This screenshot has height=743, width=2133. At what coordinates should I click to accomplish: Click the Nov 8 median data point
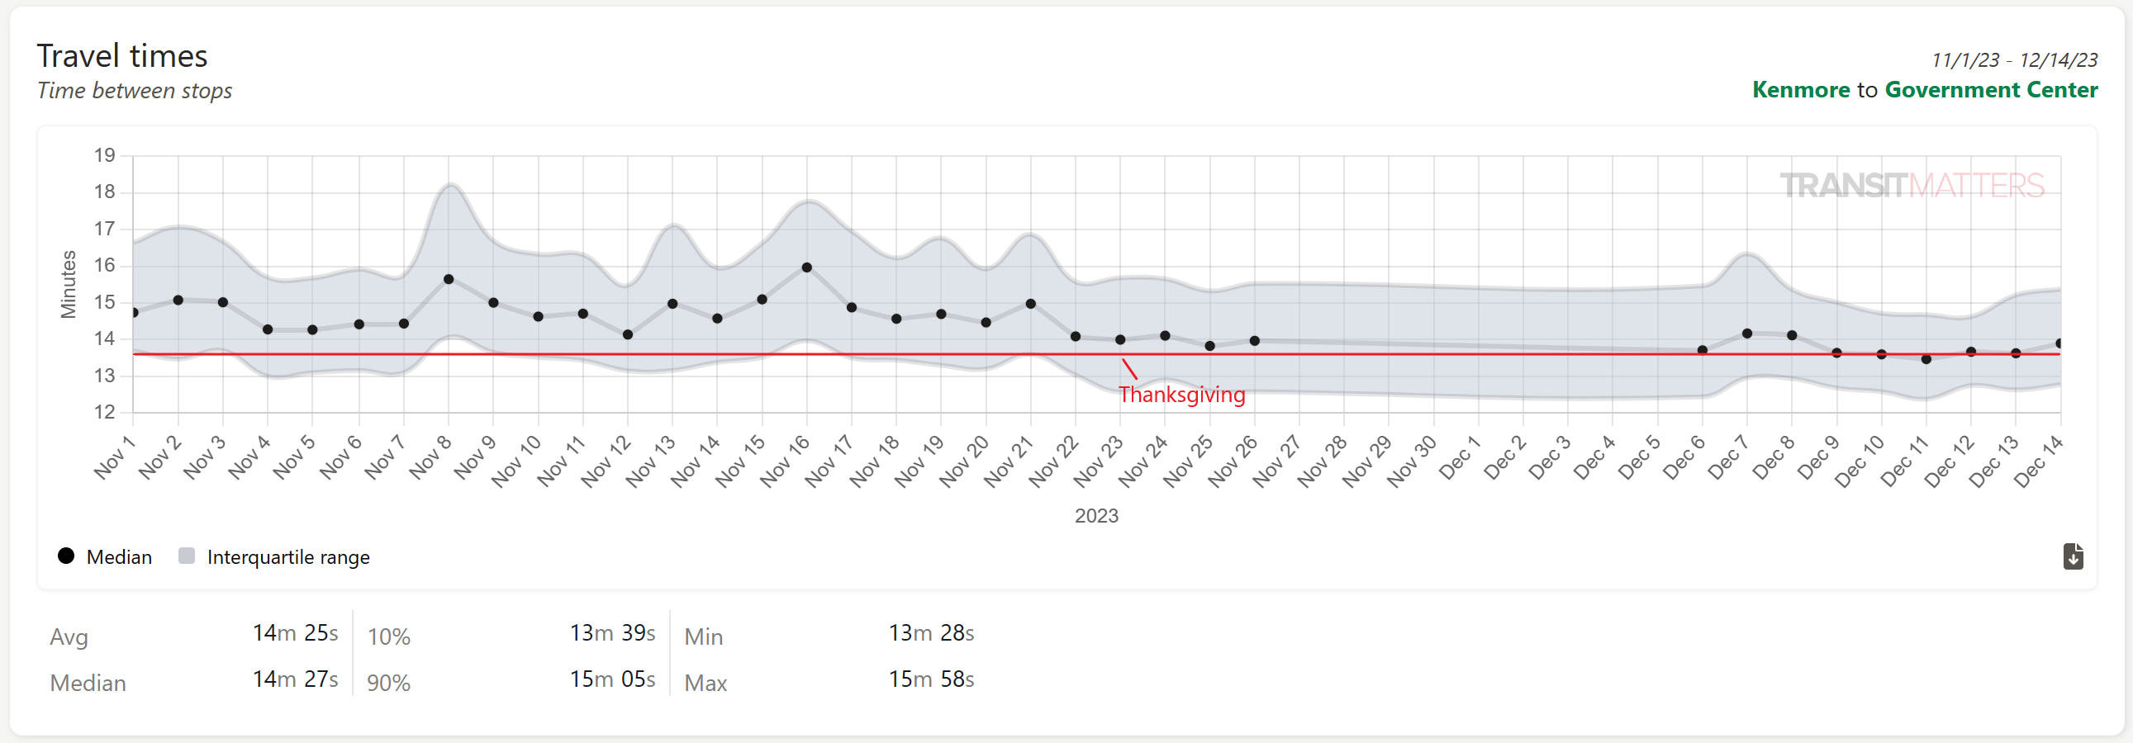pos(449,279)
